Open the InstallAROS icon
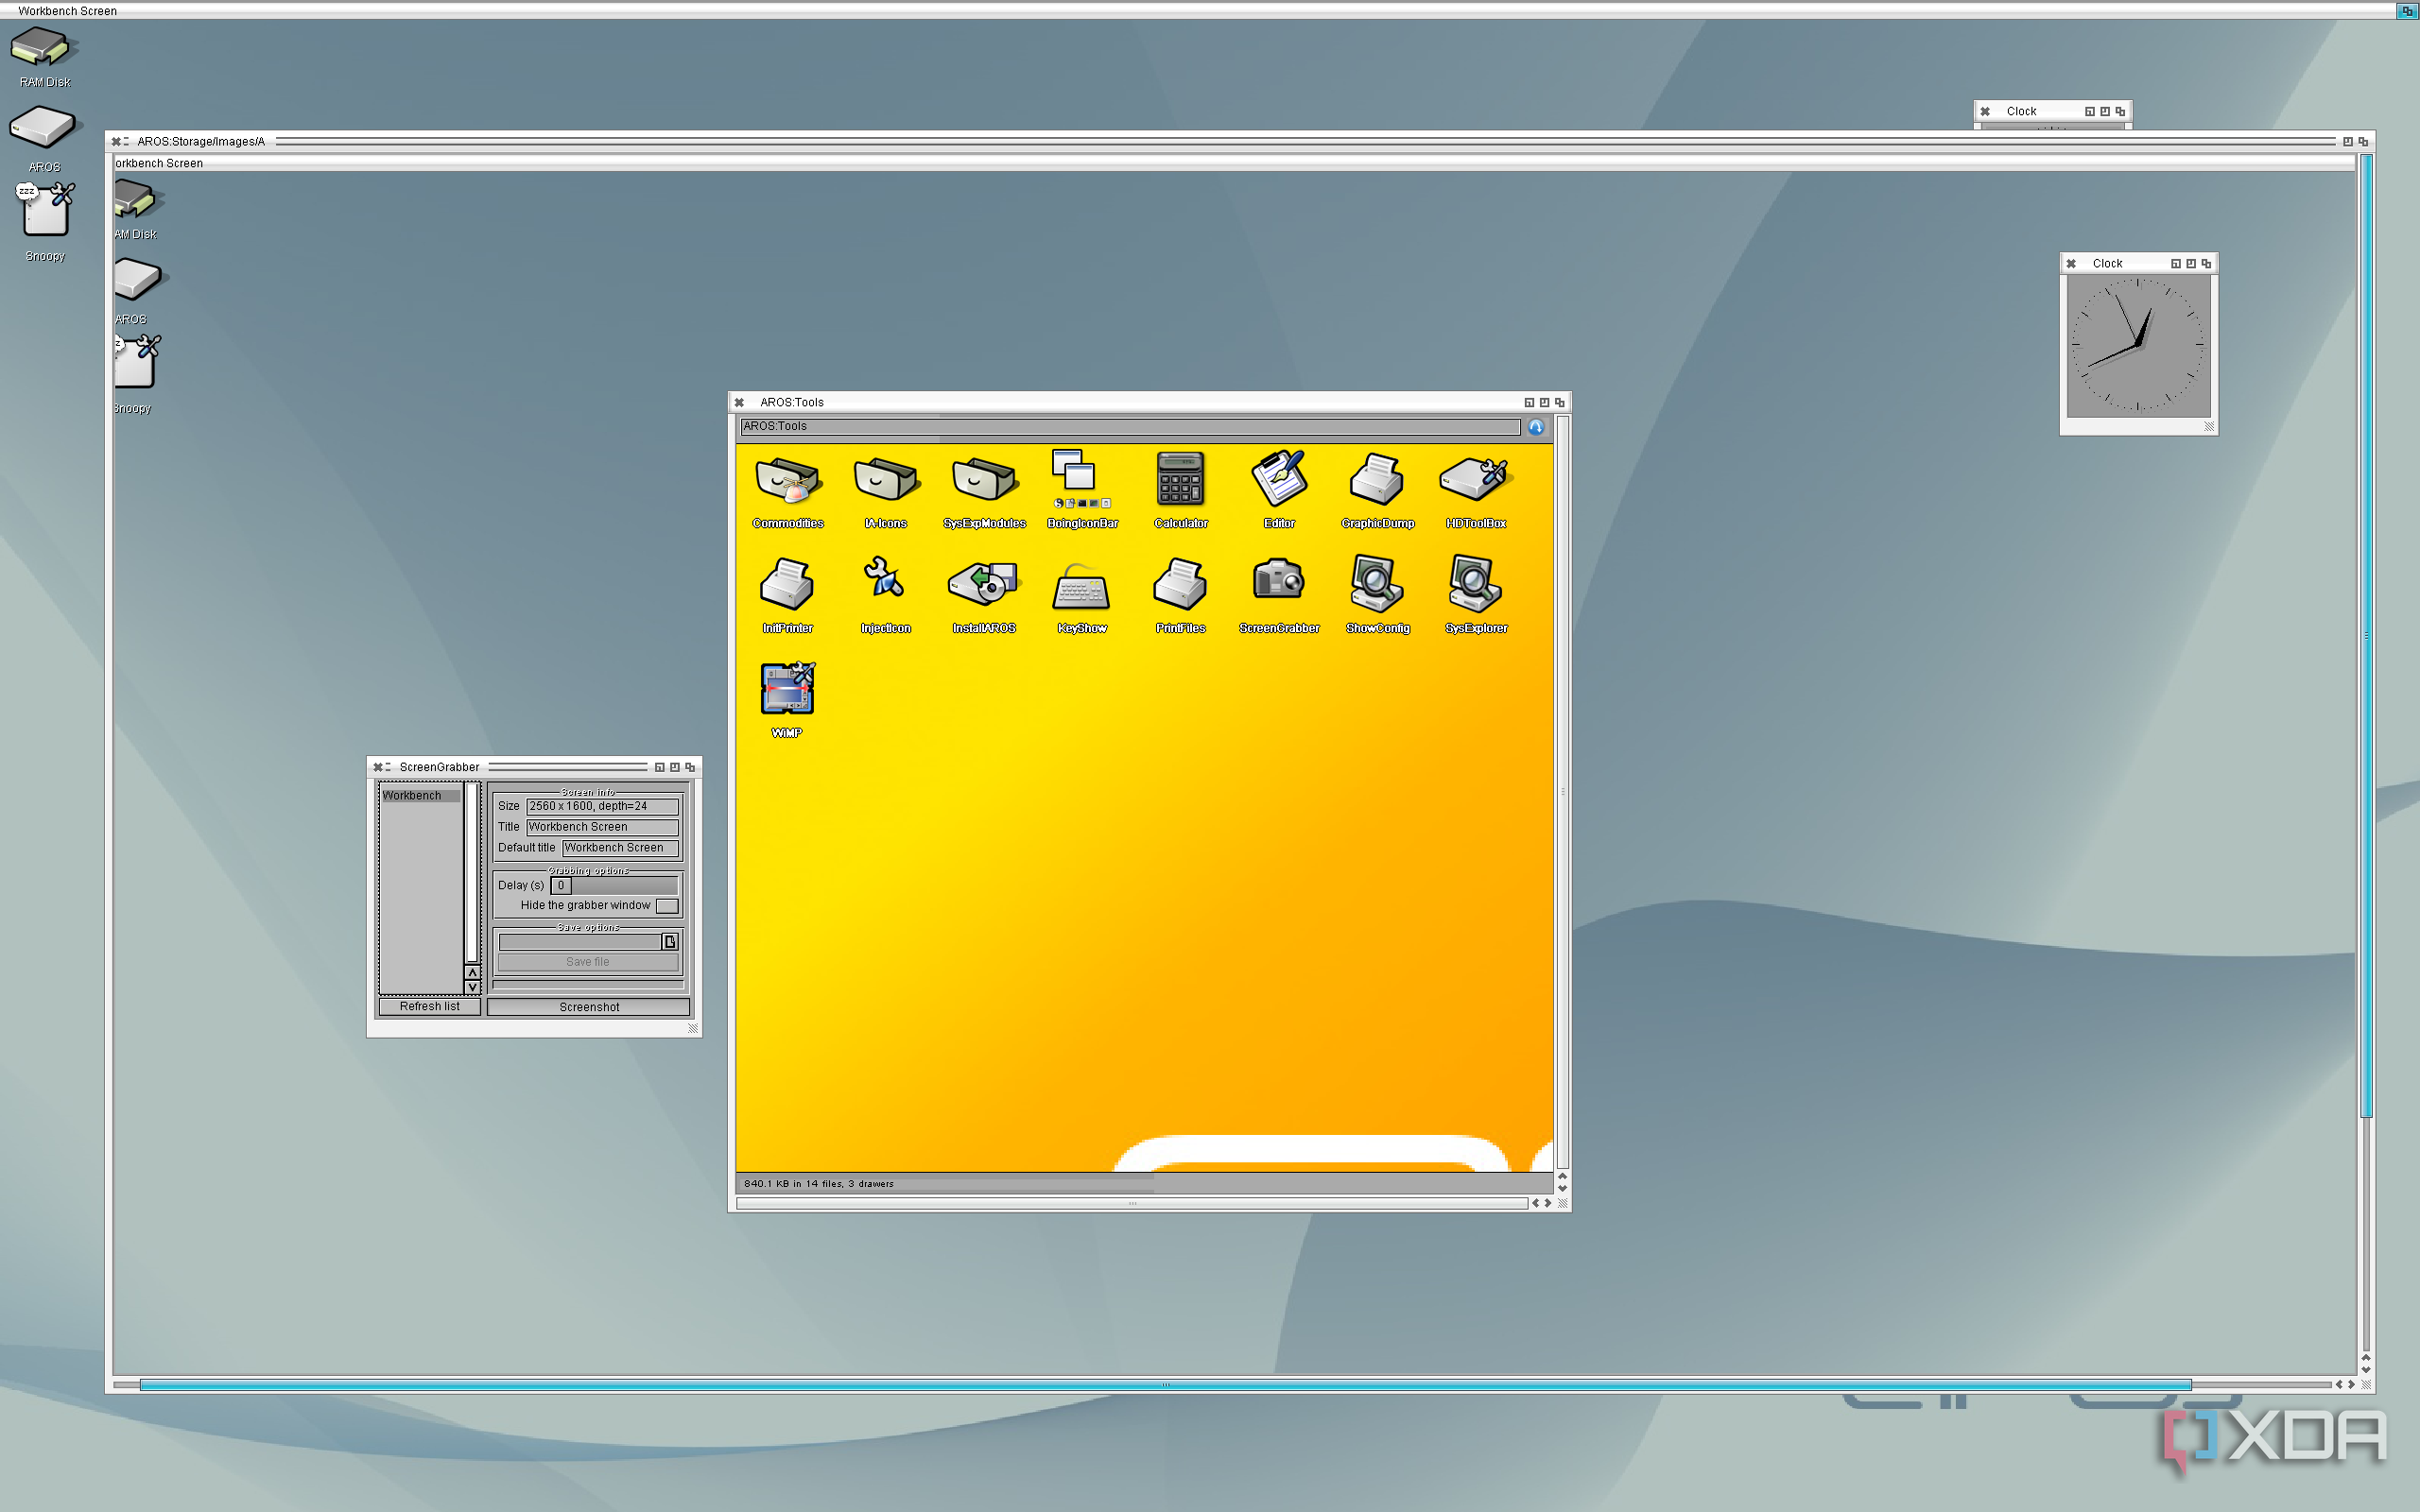Image resolution: width=2420 pixels, height=1512 pixels. [x=983, y=583]
